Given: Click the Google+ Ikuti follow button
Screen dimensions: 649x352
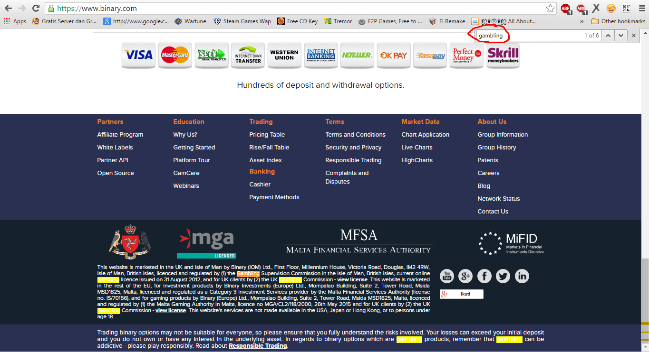Looking at the screenshot, I should (461, 294).
